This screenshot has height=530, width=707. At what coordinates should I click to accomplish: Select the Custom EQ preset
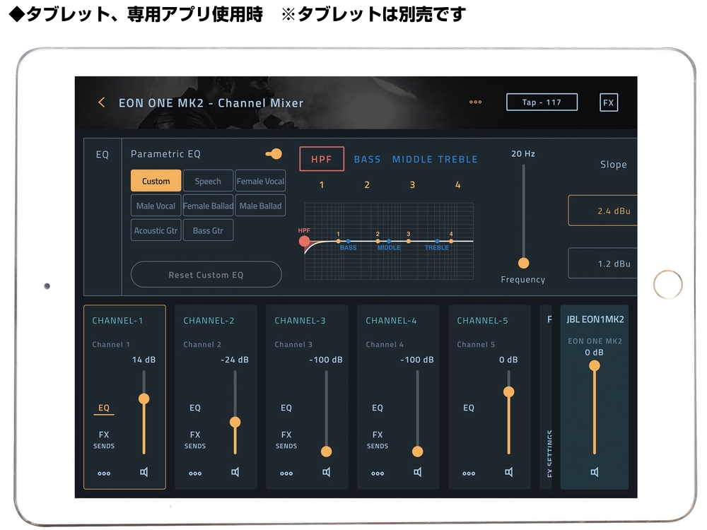pyautogui.click(x=156, y=181)
